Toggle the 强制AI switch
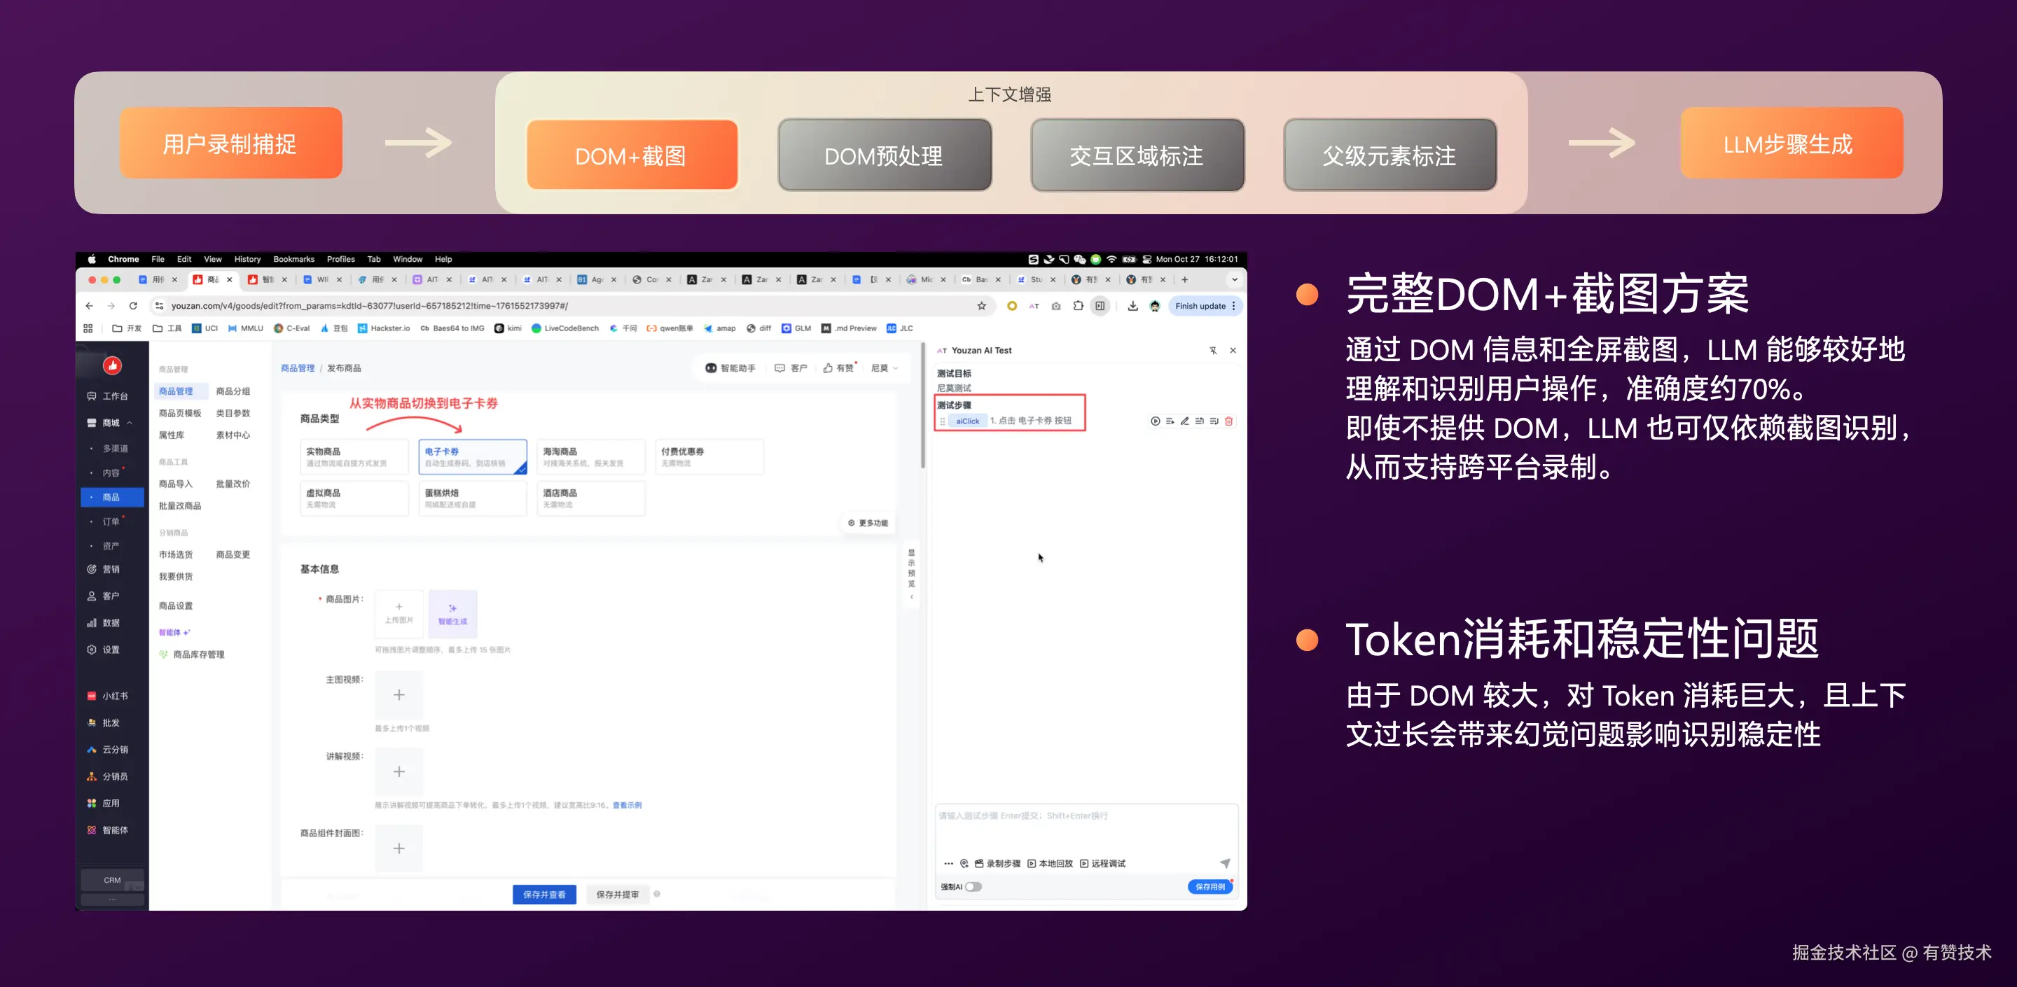The width and height of the screenshot is (2017, 987). pyautogui.click(x=973, y=887)
